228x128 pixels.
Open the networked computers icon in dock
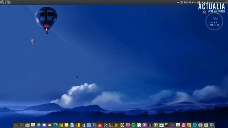(x=94, y=125)
